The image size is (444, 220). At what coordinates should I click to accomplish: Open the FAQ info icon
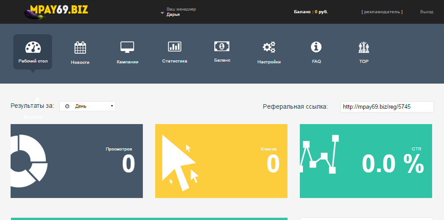[316, 47]
